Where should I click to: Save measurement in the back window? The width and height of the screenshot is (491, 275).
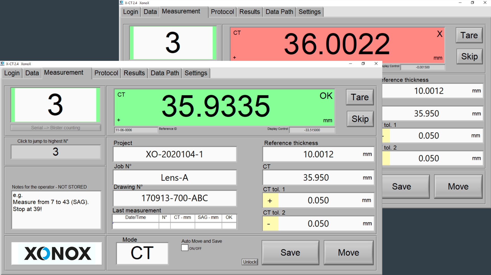(406, 187)
